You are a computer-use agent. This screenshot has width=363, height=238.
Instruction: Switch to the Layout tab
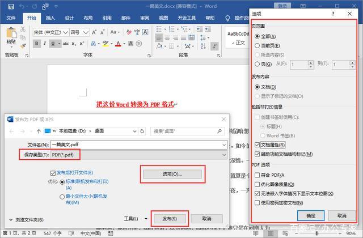click(x=88, y=18)
